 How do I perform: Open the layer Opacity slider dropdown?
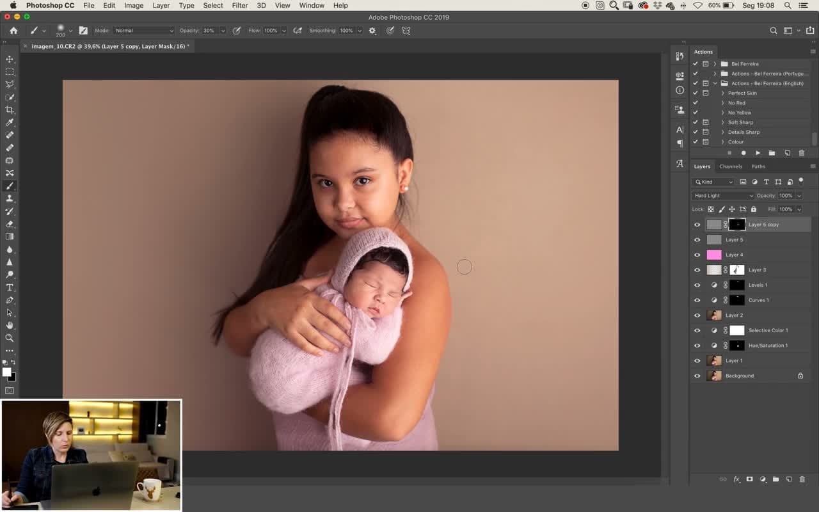799,196
